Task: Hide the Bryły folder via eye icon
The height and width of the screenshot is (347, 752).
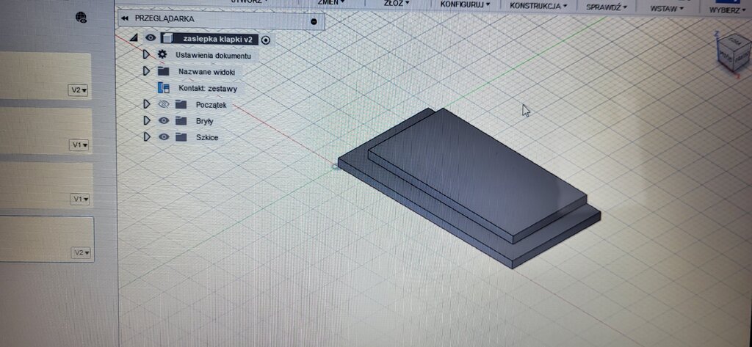Action: click(164, 120)
